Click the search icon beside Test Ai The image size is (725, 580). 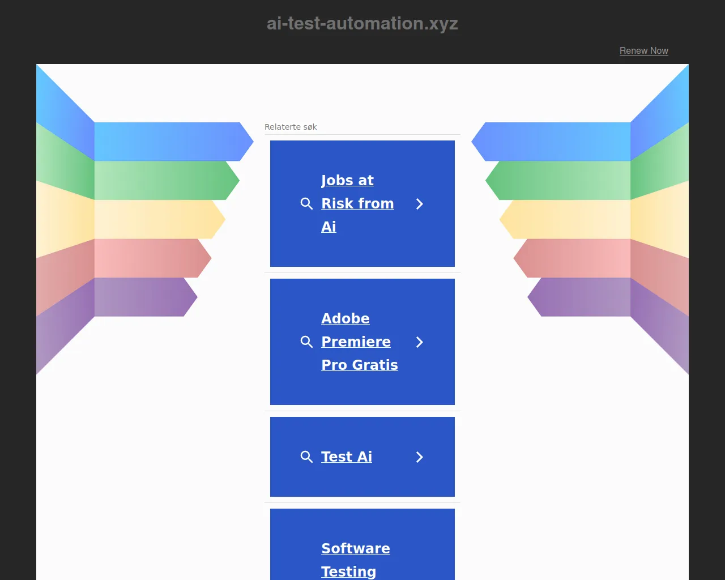(x=306, y=457)
